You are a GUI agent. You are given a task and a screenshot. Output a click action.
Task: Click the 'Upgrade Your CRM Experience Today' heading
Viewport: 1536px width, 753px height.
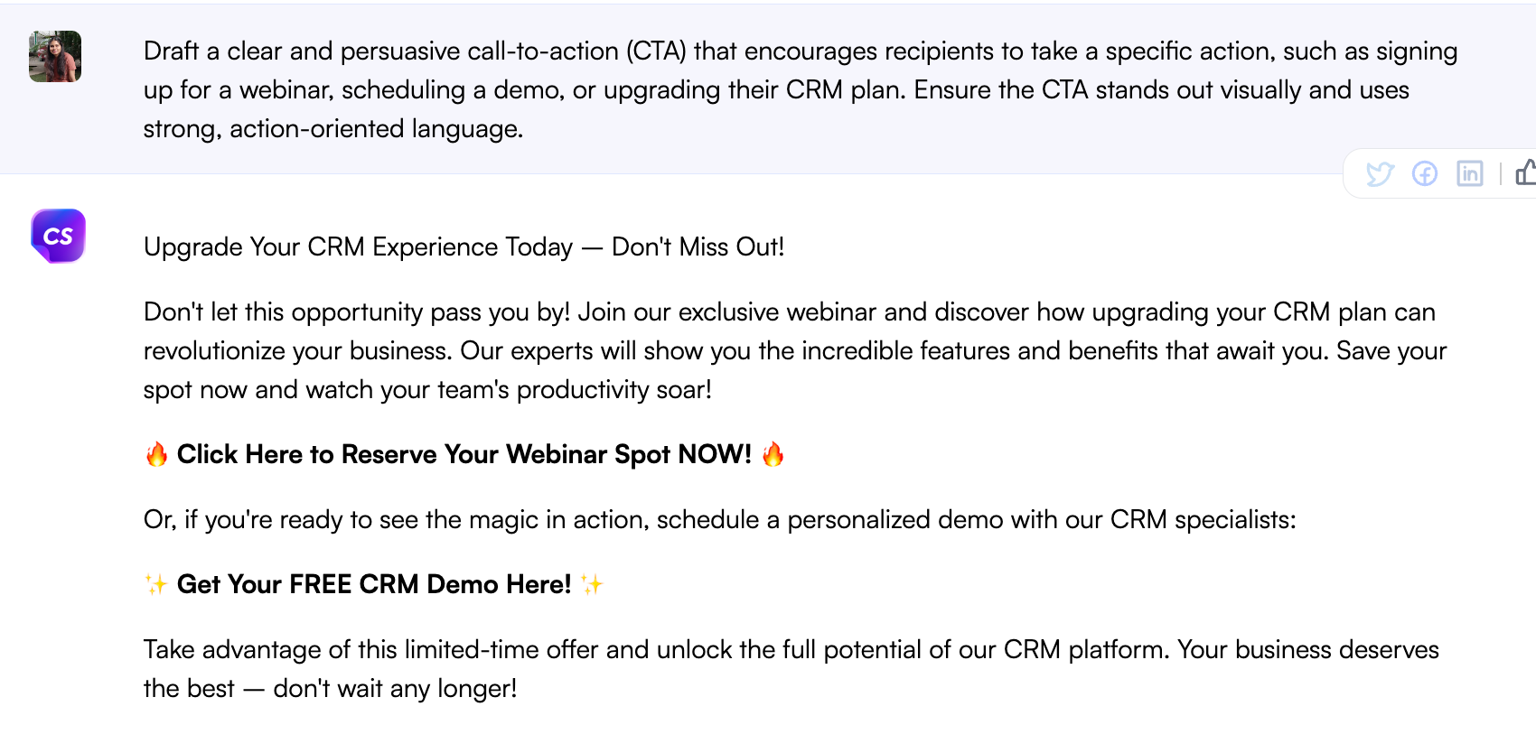coord(464,246)
